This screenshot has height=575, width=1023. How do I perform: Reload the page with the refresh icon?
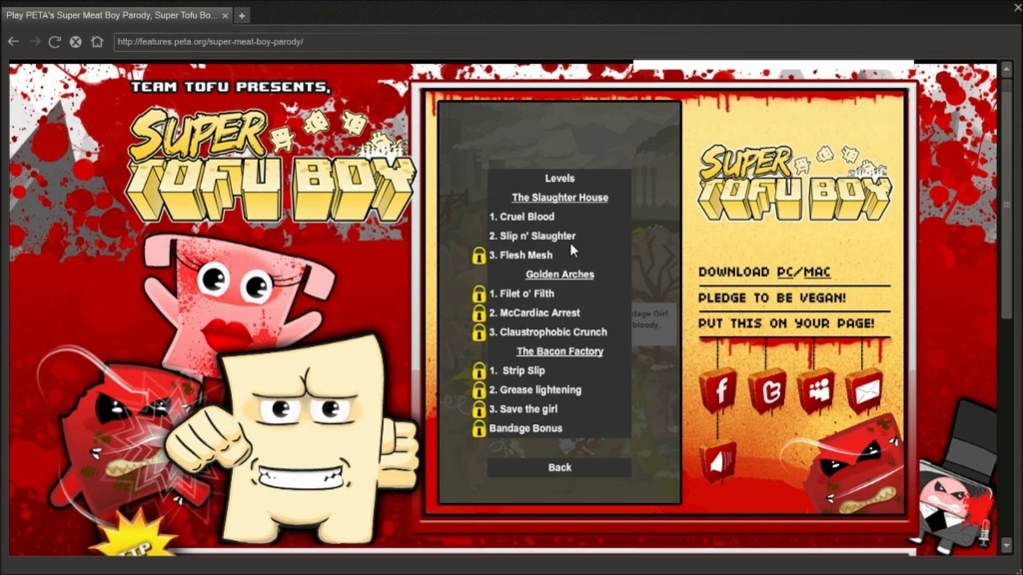click(55, 42)
